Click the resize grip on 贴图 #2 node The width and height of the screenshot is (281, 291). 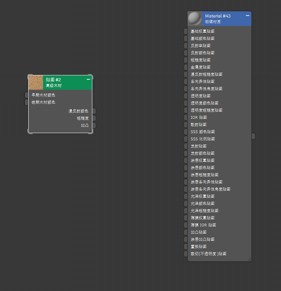90,131
